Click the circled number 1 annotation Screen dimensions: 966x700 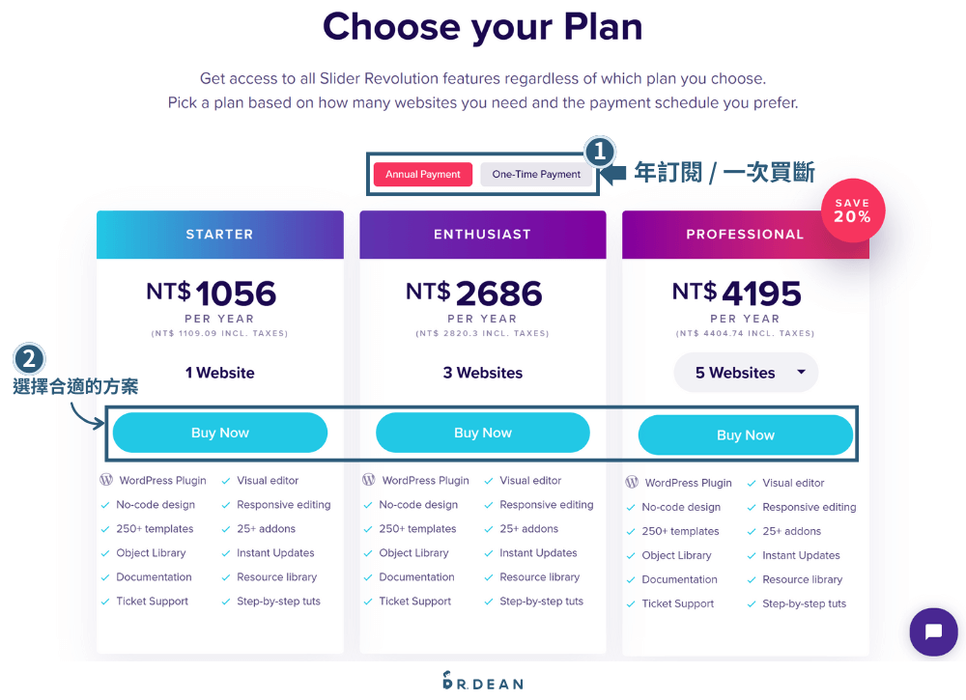[x=600, y=153]
